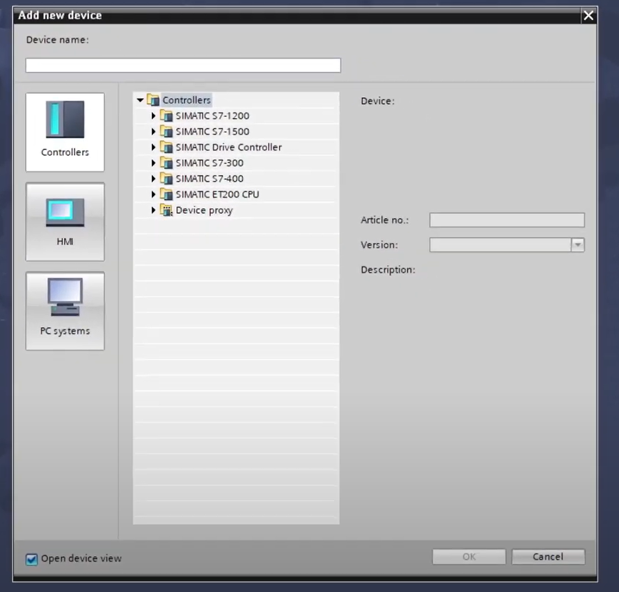Select the Controllers root tree label
Viewport: 619px width, 592px height.
[x=187, y=100]
